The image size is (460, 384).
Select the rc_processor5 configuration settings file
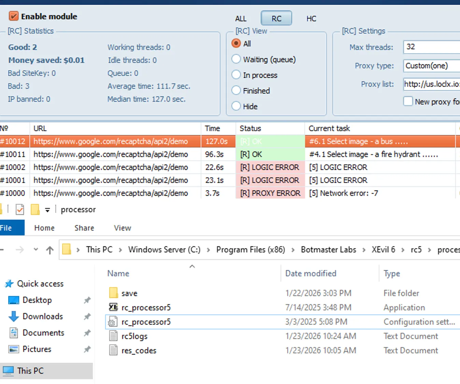click(x=146, y=322)
